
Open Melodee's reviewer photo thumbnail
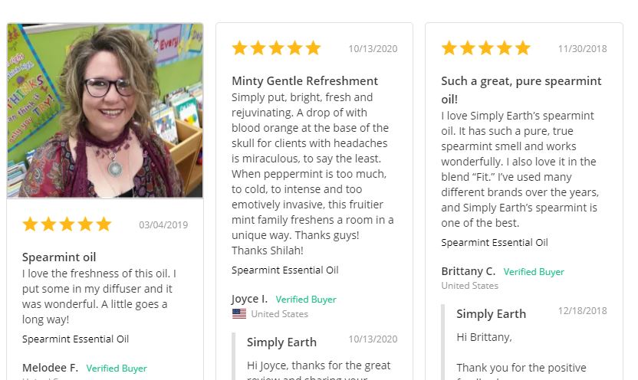[x=105, y=110]
